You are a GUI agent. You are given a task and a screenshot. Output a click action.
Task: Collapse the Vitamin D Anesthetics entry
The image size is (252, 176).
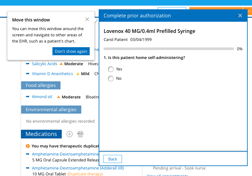[x=28, y=74]
